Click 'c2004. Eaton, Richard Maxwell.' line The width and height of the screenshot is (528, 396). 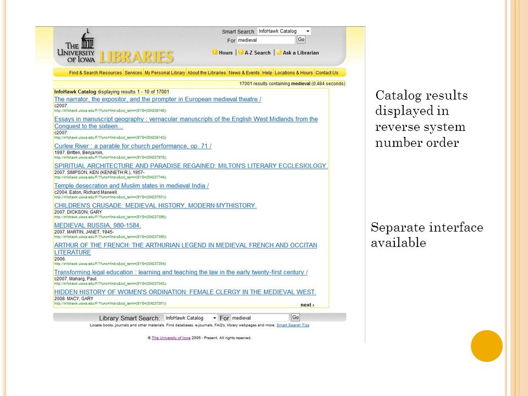coord(86,193)
